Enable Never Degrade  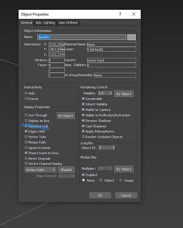click(26, 158)
